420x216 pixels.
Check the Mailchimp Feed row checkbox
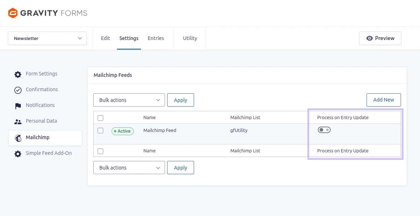(100, 131)
